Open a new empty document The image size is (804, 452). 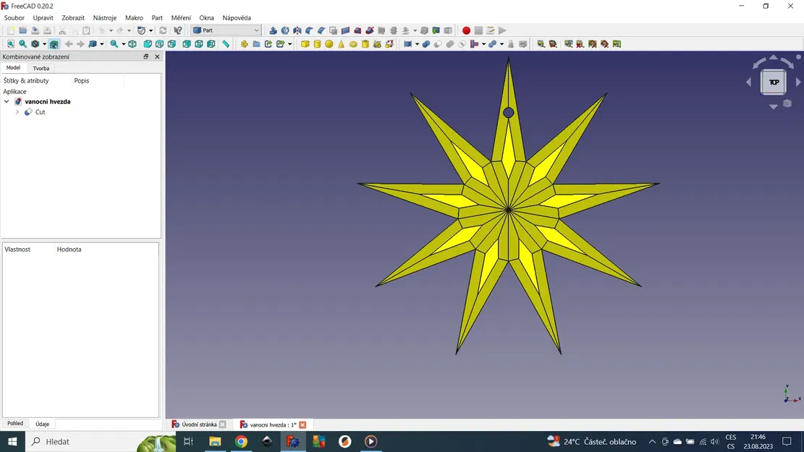(x=10, y=30)
